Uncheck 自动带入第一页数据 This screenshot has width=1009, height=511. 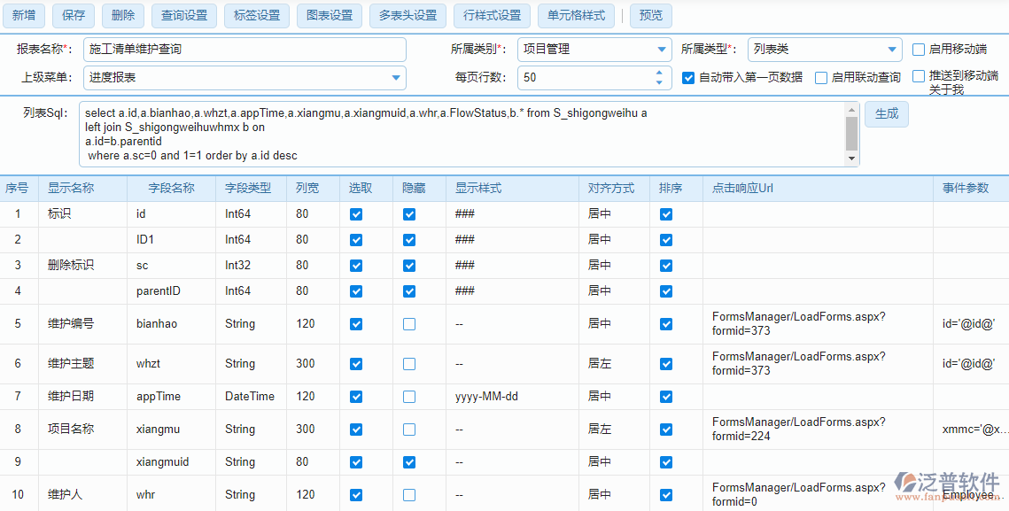click(688, 78)
